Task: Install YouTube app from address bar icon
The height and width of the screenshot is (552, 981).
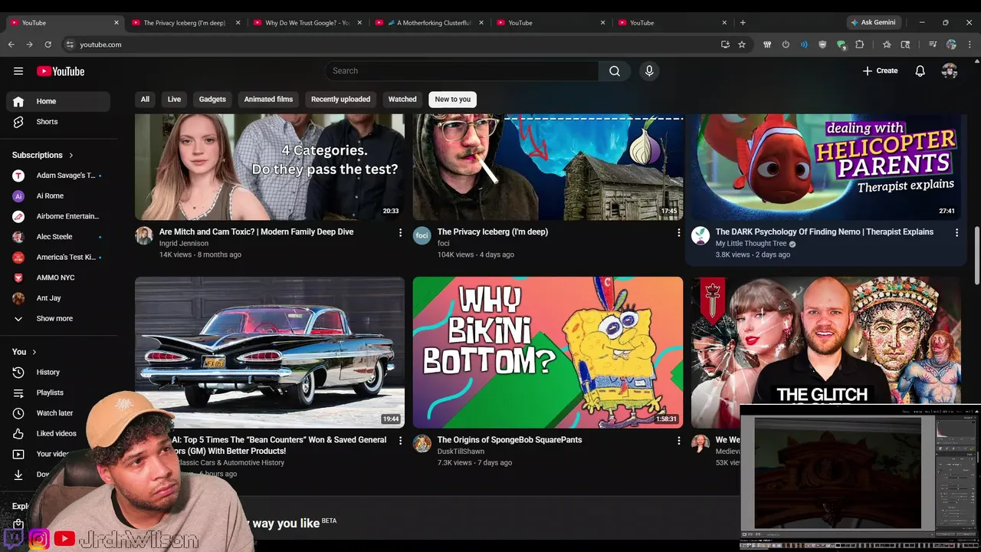Action: [725, 44]
